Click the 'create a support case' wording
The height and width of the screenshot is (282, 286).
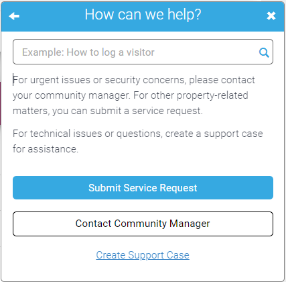pyautogui.click(x=214, y=134)
